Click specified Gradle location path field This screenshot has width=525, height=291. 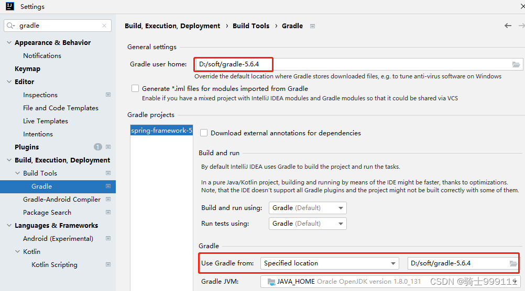(x=463, y=263)
